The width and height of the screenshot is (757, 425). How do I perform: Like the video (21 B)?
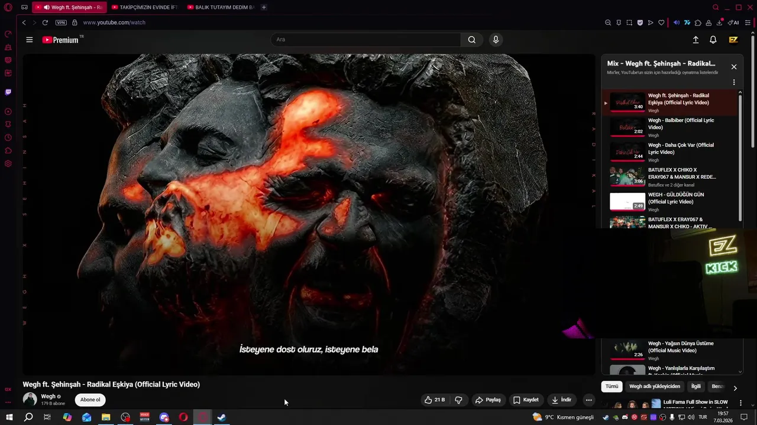[435, 400]
